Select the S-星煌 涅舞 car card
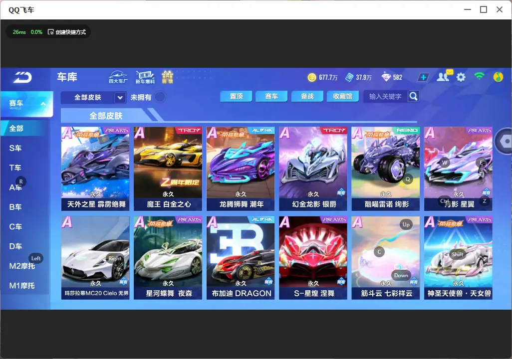The width and height of the screenshot is (512, 359). [x=313, y=258]
